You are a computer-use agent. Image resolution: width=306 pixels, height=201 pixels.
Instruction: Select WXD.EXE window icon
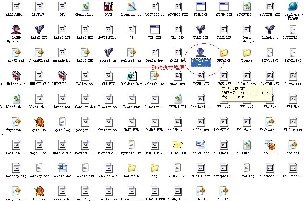coord(155,30)
